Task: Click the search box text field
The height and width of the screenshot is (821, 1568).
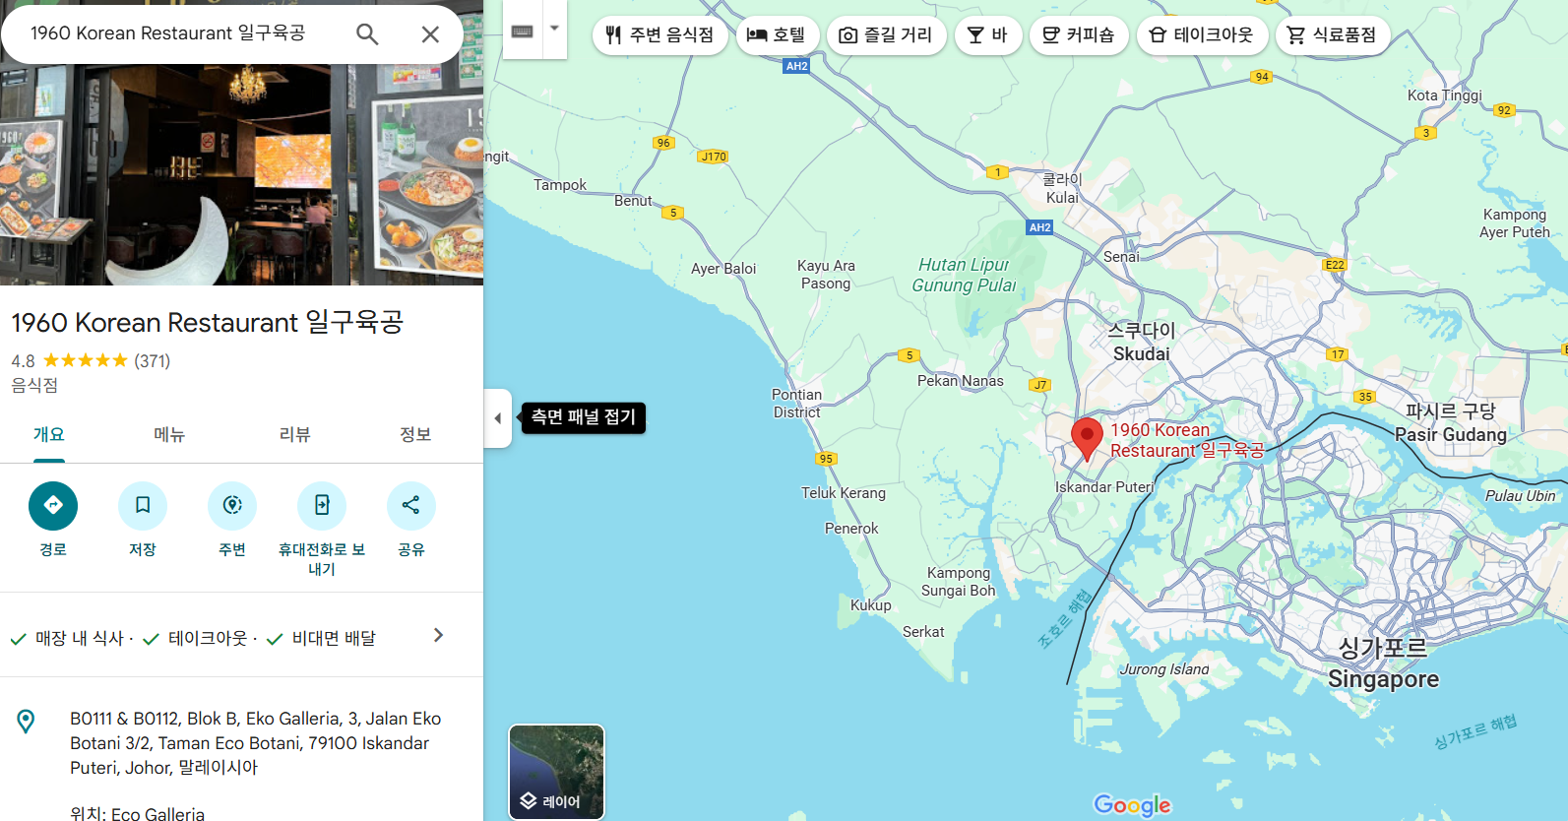Action: pos(182,33)
